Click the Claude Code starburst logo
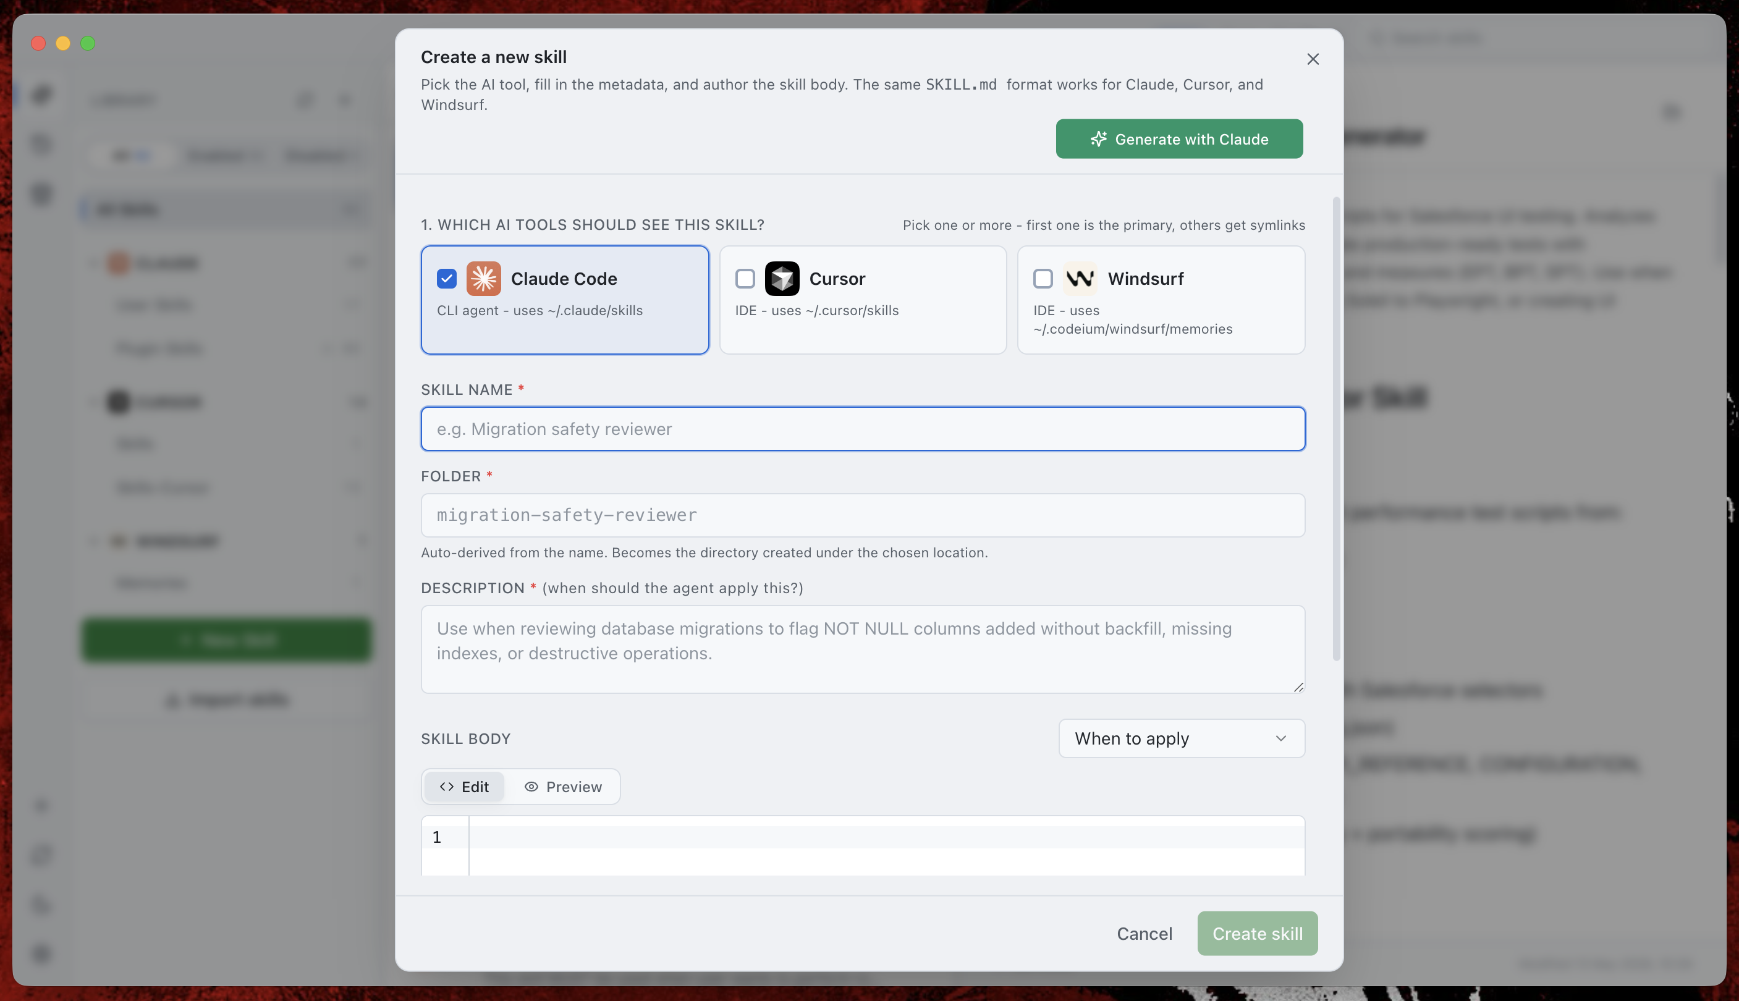Viewport: 1739px width, 1001px height. (483, 279)
